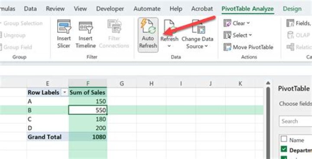Select cell with row label C
This screenshot has width=312, height=159.
point(48,119)
